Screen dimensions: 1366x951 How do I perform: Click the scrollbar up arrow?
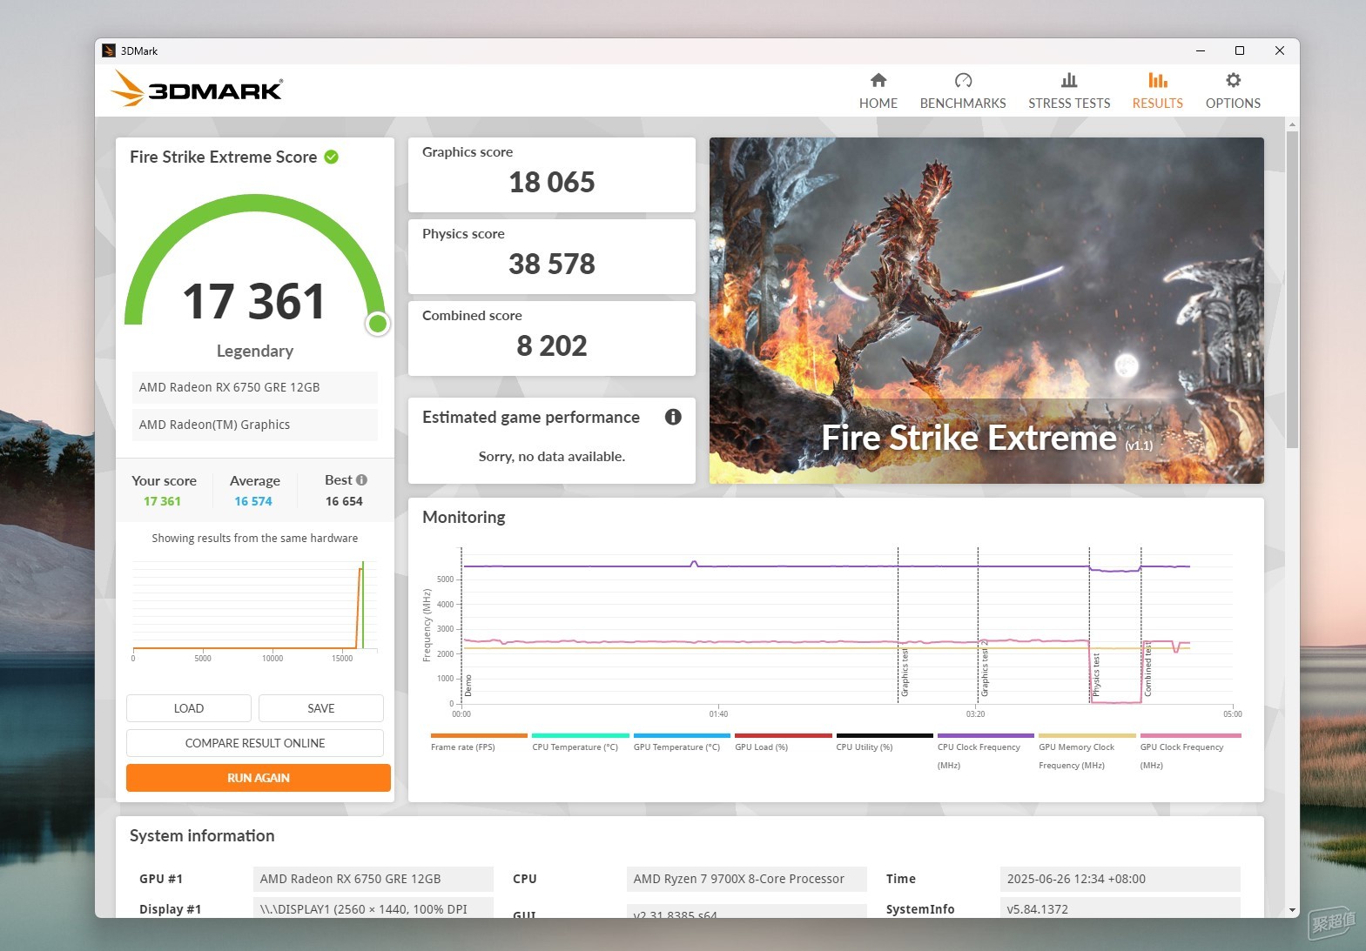point(1292,124)
